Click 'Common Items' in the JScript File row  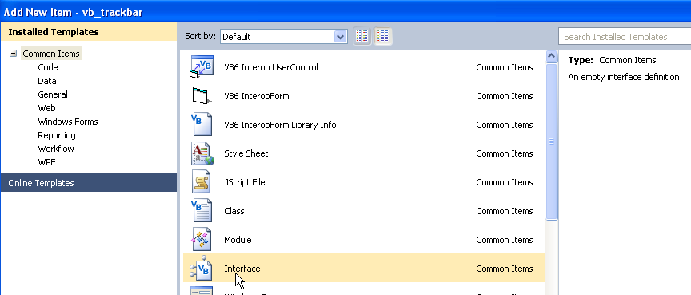[x=505, y=182]
